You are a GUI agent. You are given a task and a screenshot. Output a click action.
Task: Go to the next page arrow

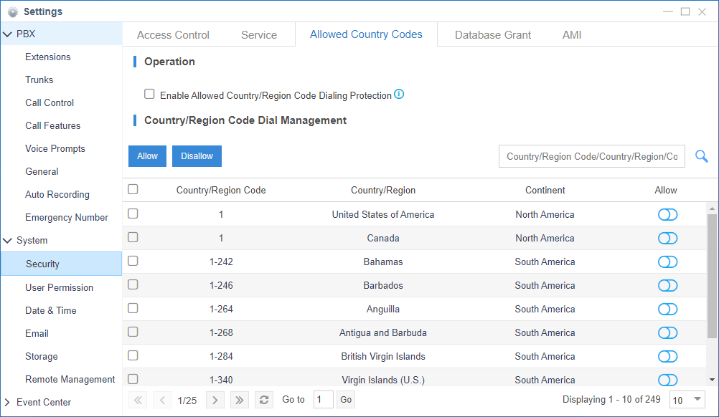click(215, 400)
